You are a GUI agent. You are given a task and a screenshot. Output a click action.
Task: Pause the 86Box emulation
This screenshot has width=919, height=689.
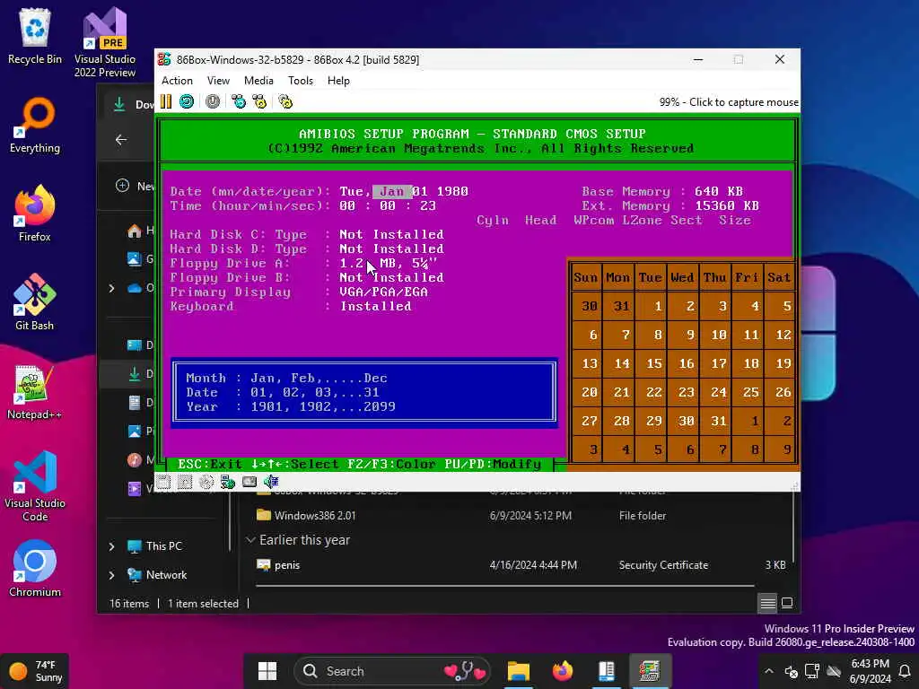(166, 102)
